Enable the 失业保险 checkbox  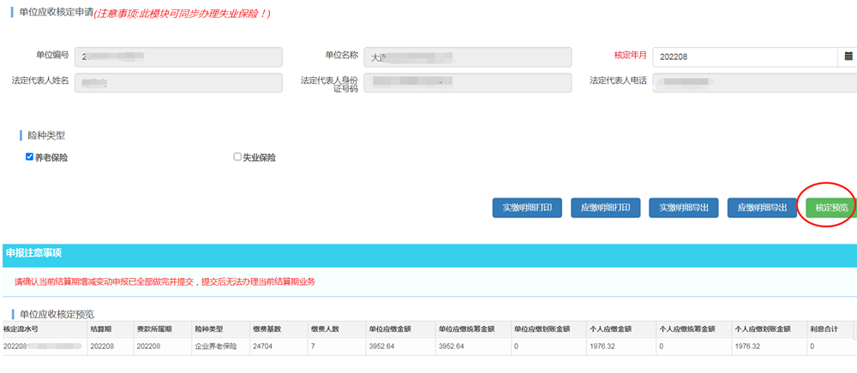(x=237, y=157)
